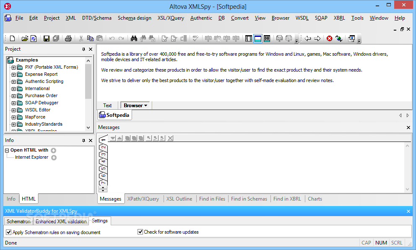Image resolution: width=416 pixels, height=250 pixels.
Task: Click the Save All toolbar icon
Action: pos(56,39)
